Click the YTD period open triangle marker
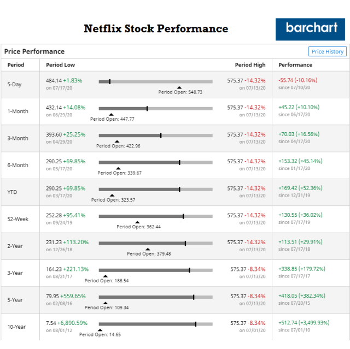 [x=112, y=195]
